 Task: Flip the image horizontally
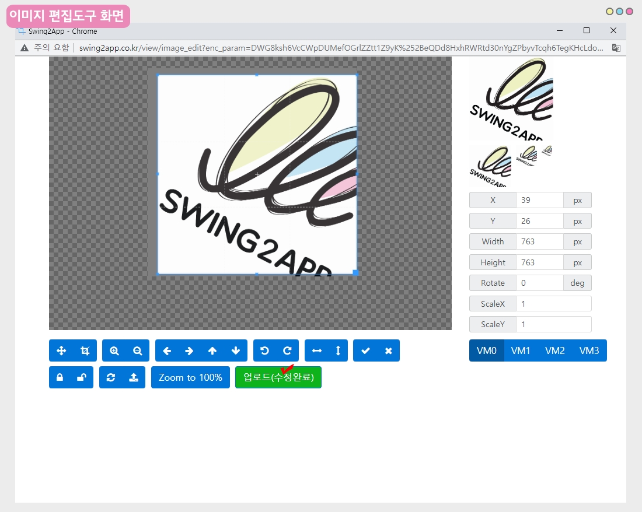(x=316, y=350)
